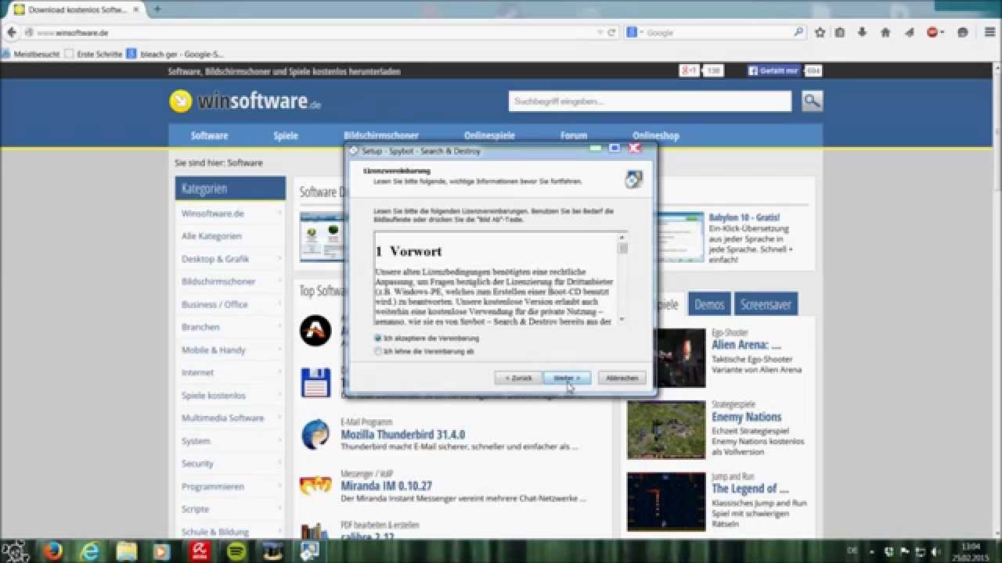Expand the 'Security' category chevron

pyautogui.click(x=279, y=464)
